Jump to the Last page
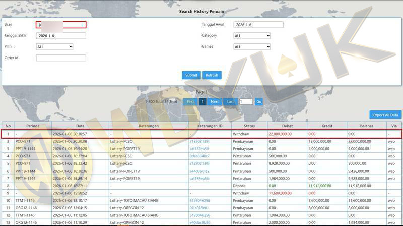The image size is (403, 226). (230, 101)
